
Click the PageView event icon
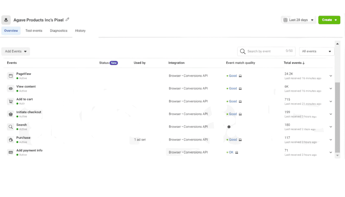[x=11, y=76]
